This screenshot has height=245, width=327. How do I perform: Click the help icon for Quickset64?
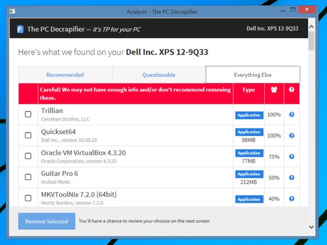coord(292,136)
